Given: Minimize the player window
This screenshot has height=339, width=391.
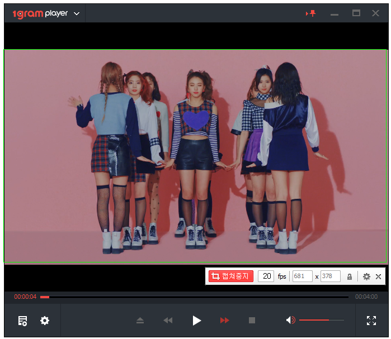Looking at the screenshot, I should pos(335,15).
